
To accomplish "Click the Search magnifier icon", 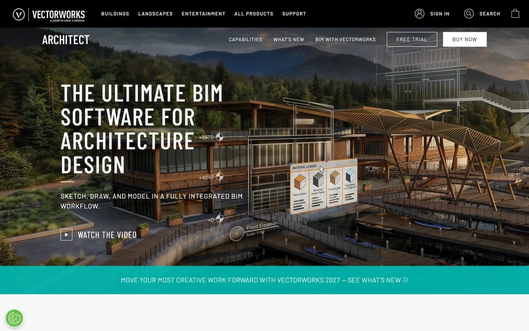I will point(469,14).
